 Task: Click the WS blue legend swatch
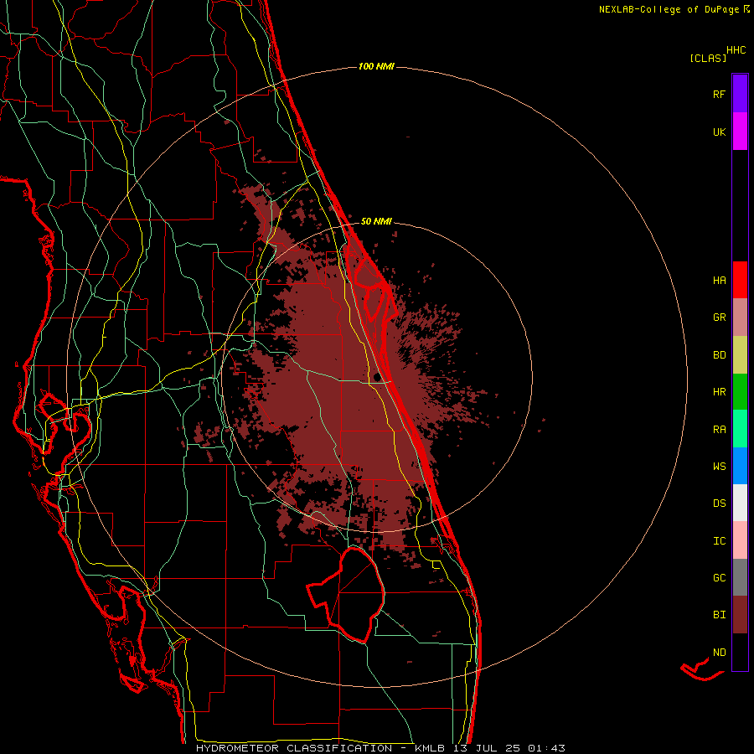(x=740, y=466)
